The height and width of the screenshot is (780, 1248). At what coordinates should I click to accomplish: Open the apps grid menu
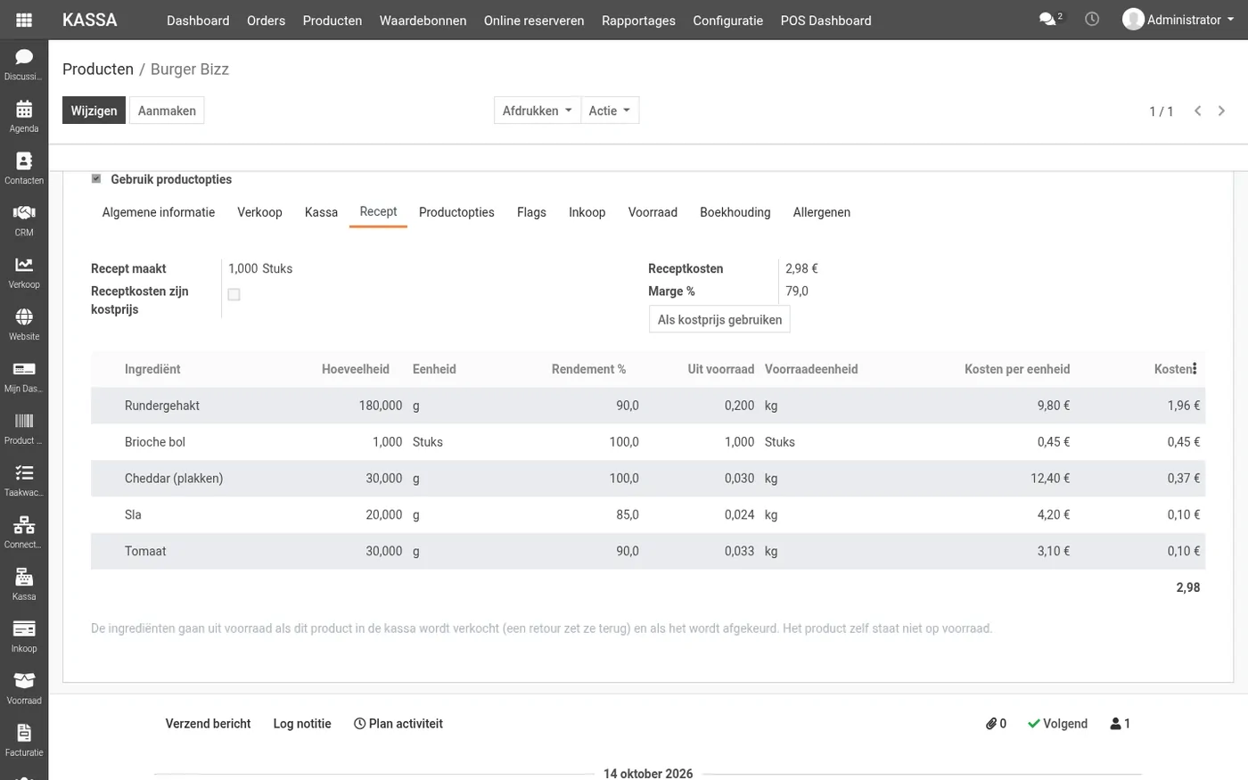24,20
